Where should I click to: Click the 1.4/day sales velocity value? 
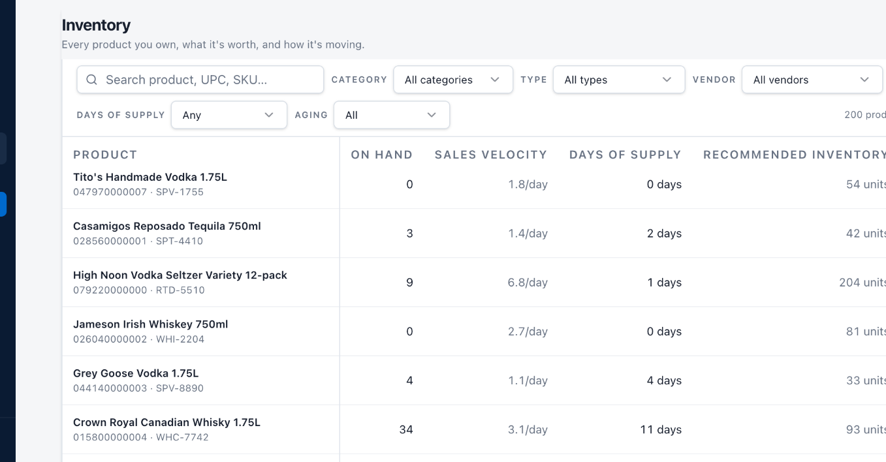click(x=528, y=234)
